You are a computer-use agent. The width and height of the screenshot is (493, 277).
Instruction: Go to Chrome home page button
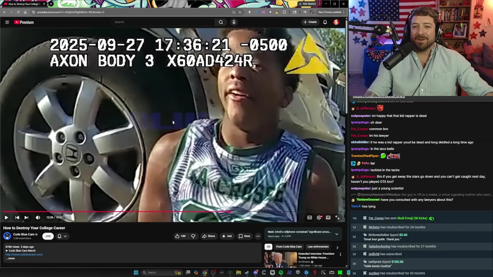25,12
